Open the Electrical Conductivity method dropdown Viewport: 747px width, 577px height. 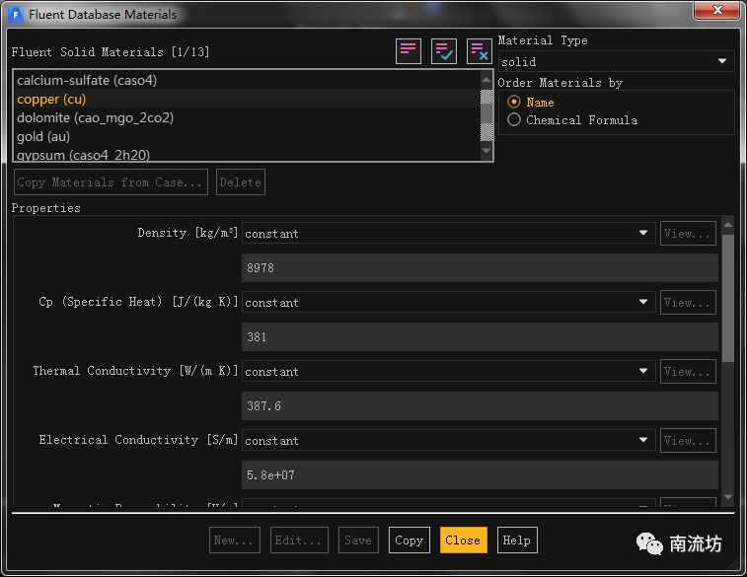coord(448,440)
